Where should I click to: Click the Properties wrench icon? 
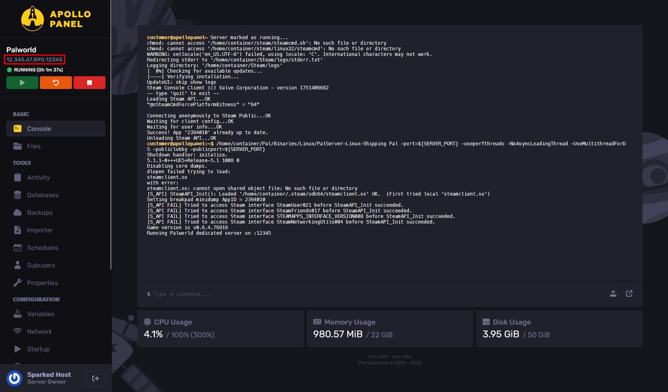[18, 283]
